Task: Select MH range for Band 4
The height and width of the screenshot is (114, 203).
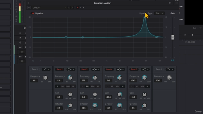Action: [117, 86]
